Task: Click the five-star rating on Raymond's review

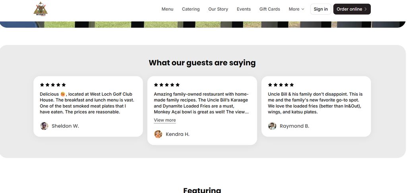Action: (x=281, y=85)
